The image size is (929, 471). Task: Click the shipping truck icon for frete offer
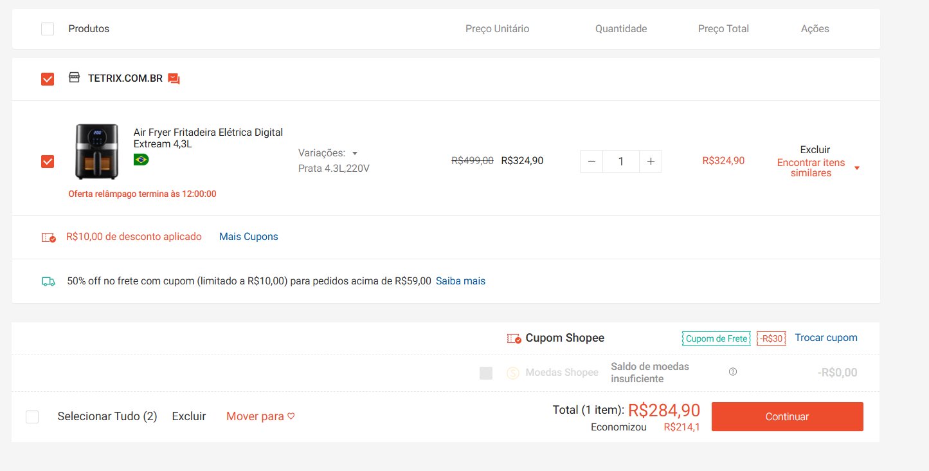[x=48, y=281]
